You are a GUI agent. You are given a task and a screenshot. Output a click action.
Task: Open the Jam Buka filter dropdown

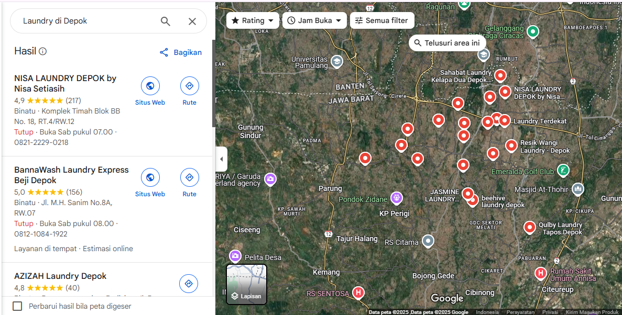pyautogui.click(x=314, y=20)
